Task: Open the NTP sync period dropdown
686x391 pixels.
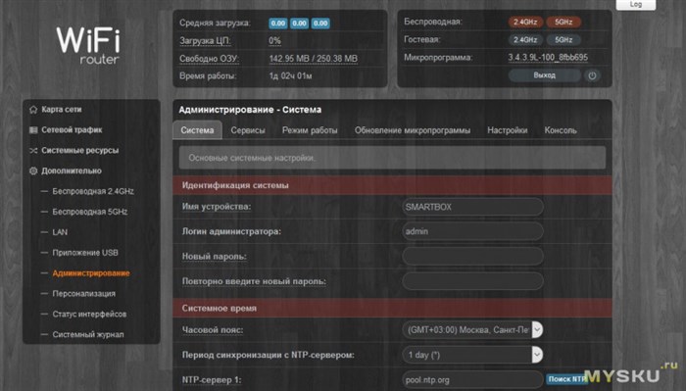Action: click(472, 355)
